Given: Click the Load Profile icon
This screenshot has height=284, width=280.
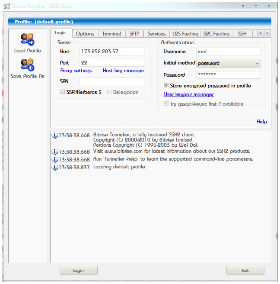Looking at the screenshot, I should 28,39.
